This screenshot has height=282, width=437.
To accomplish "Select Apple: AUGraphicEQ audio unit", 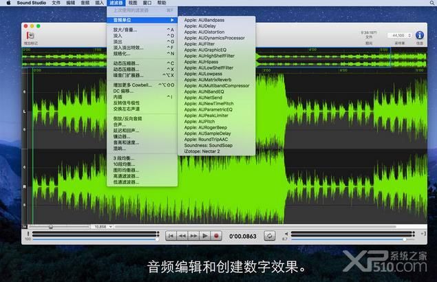I will click(217, 50).
